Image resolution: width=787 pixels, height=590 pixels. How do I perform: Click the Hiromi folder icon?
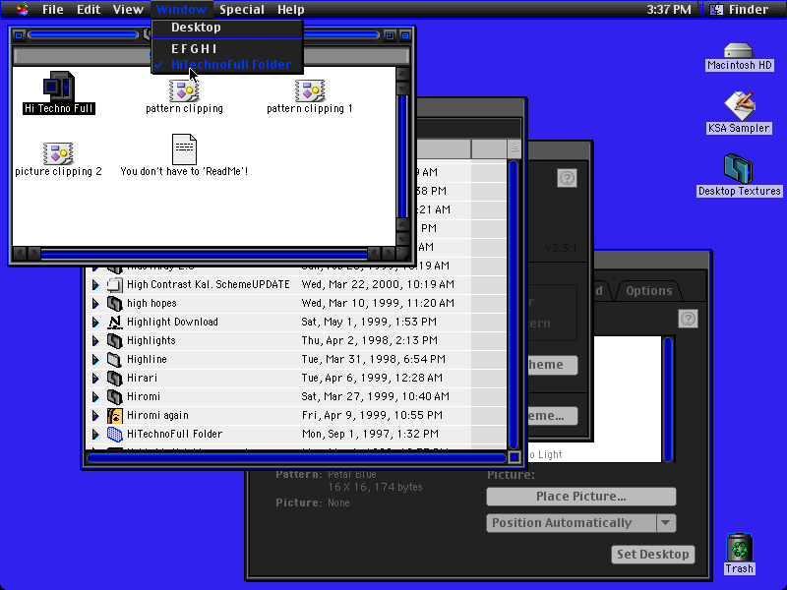click(114, 397)
